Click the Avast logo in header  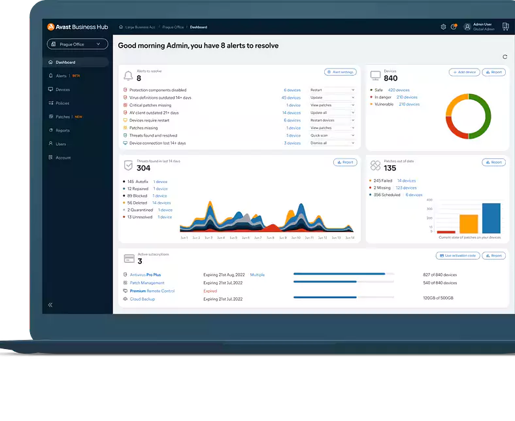tap(51, 27)
